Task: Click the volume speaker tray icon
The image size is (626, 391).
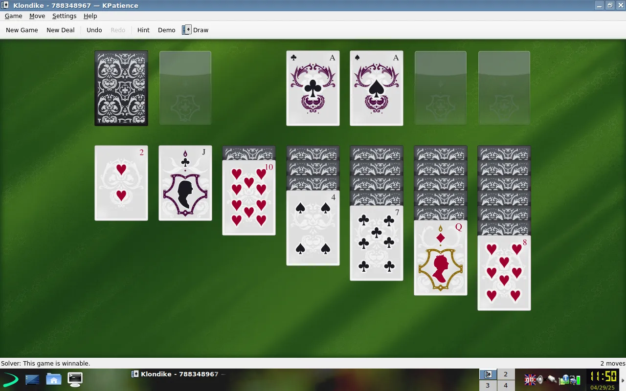Action: (539, 379)
